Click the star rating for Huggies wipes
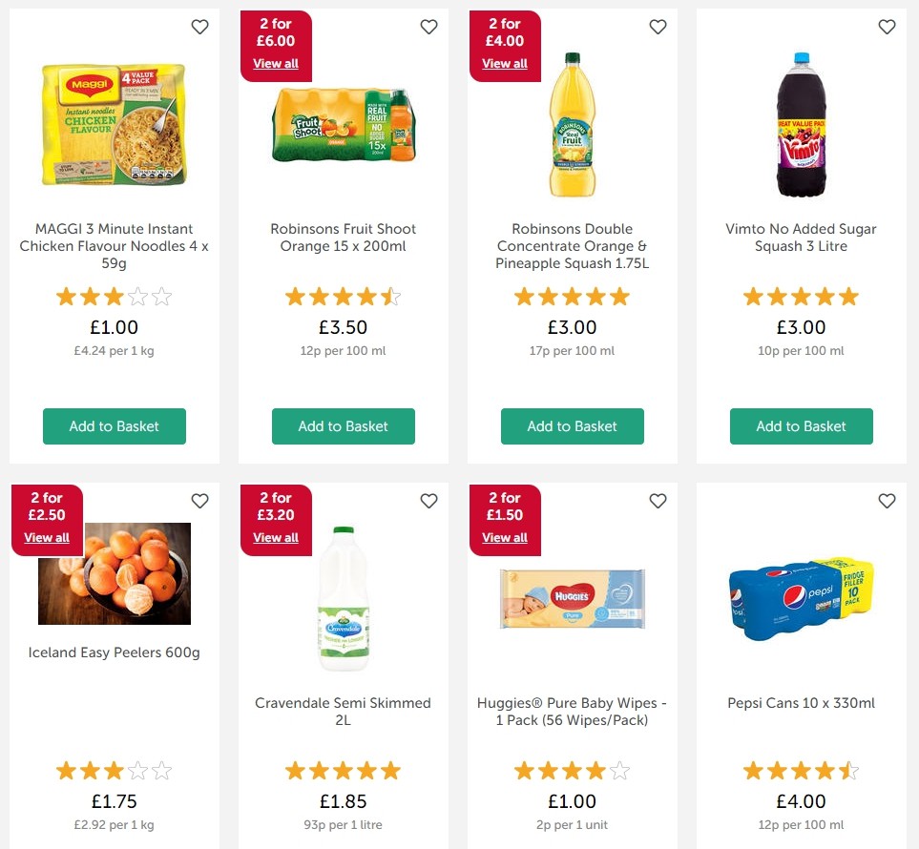Image resolution: width=919 pixels, height=849 pixels. click(x=572, y=770)
